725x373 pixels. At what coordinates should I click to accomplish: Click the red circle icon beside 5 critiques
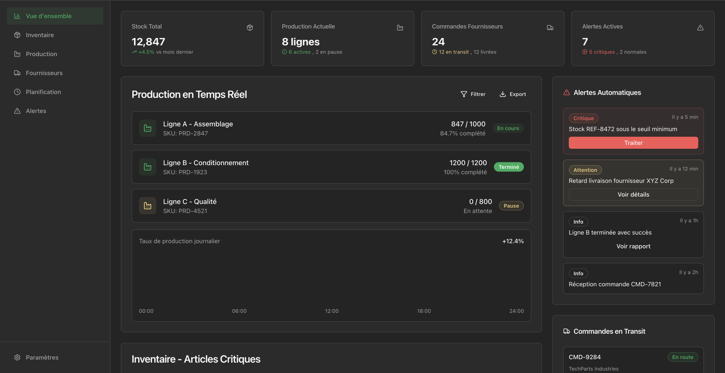click(585, 52)
